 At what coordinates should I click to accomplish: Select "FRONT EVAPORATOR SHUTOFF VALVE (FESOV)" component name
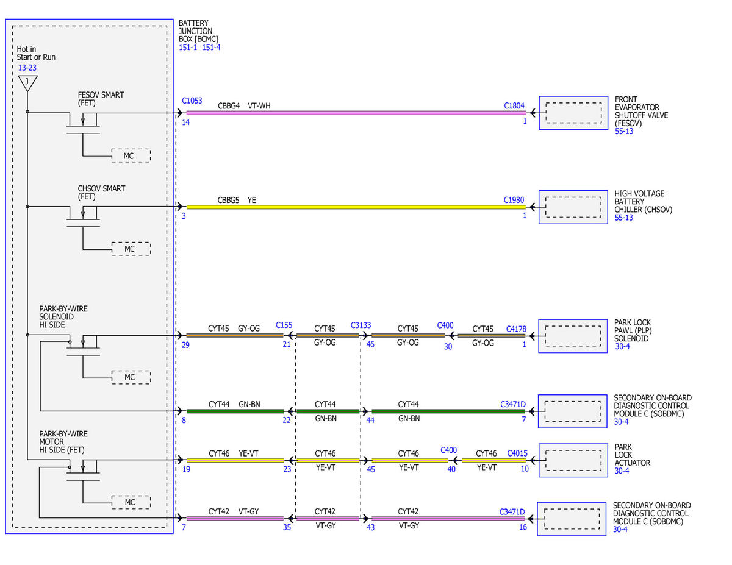(642, 112)
